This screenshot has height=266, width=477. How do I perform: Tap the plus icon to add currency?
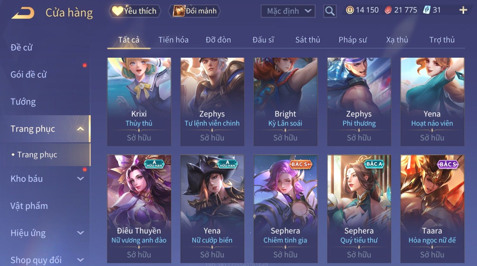pos(463,10)
